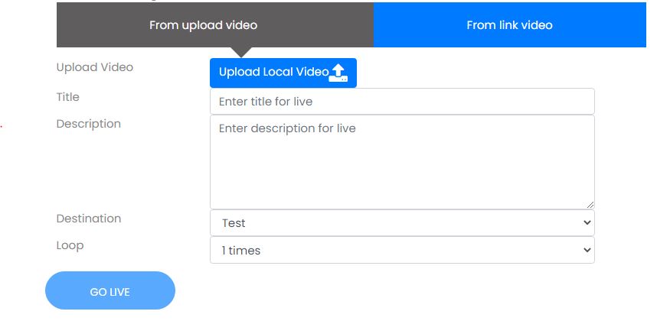Click the Destination field label

(89, 218)
